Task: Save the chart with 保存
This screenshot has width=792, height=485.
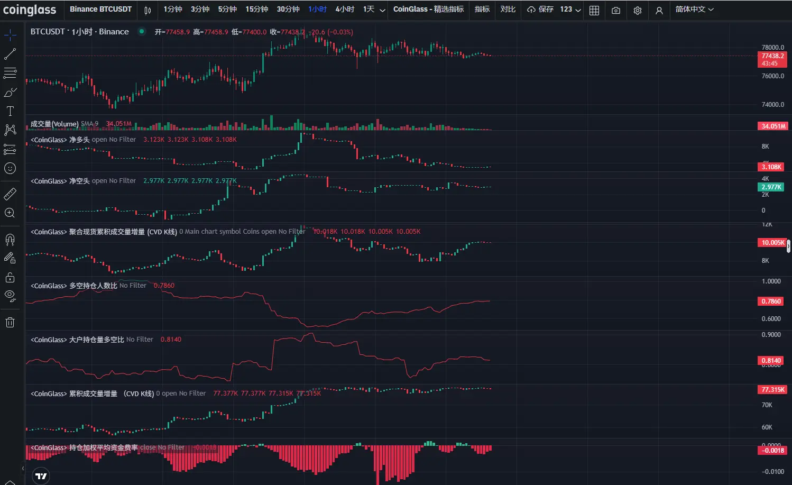Action: click(x=540, y=10)
